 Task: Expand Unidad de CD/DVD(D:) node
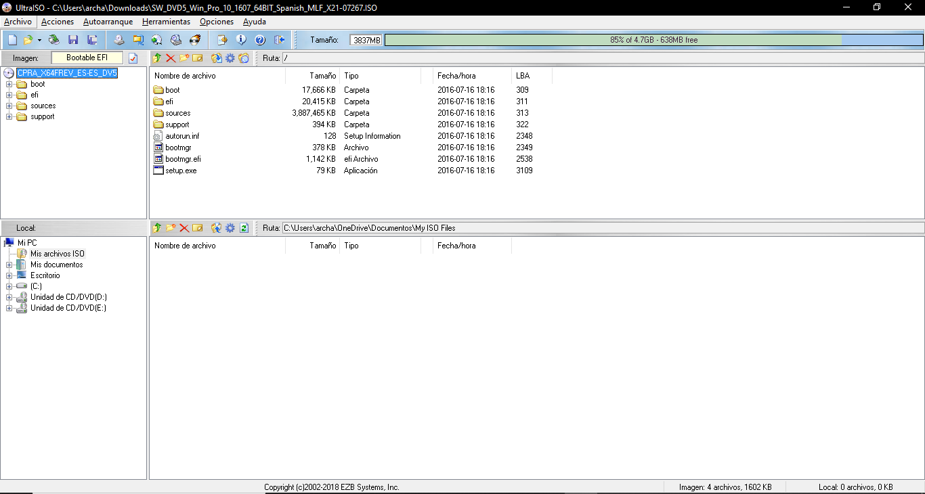[x=9, y=297]
